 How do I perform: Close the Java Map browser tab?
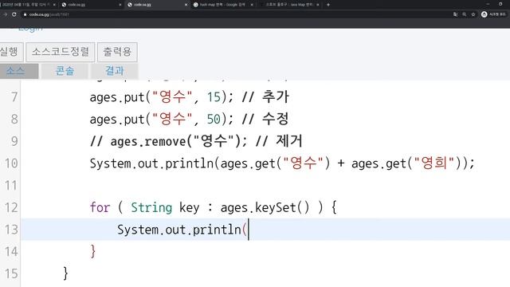(318, 5)
